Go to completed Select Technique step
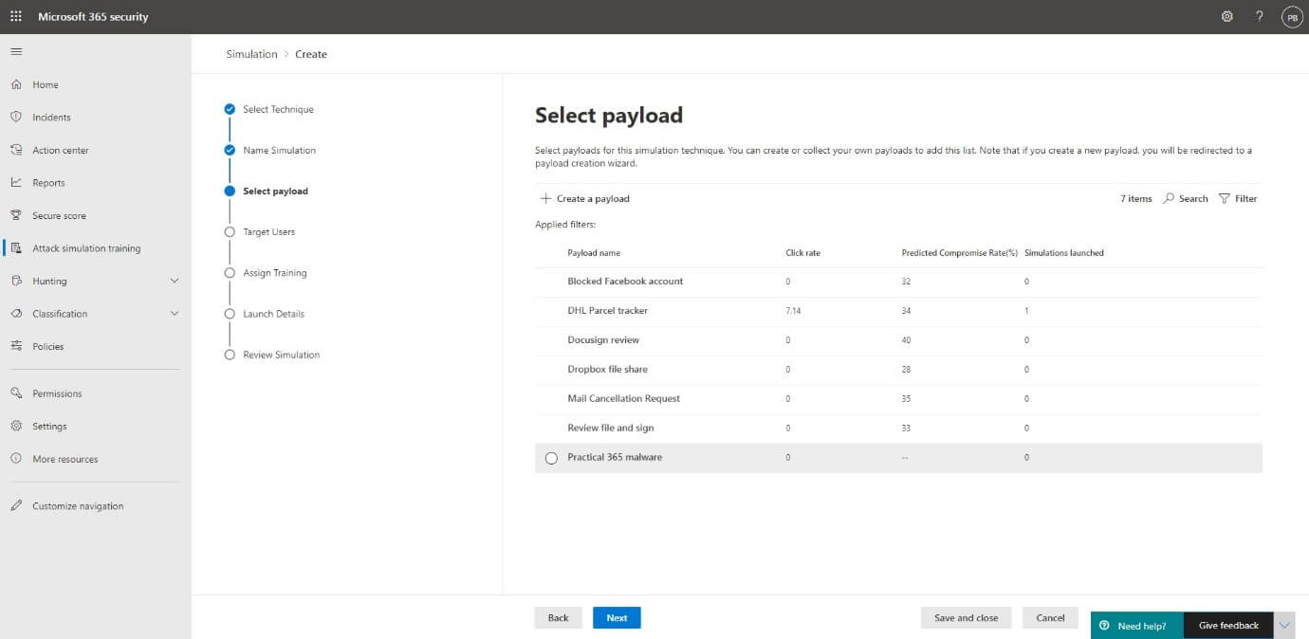 [x=230, y=109]
